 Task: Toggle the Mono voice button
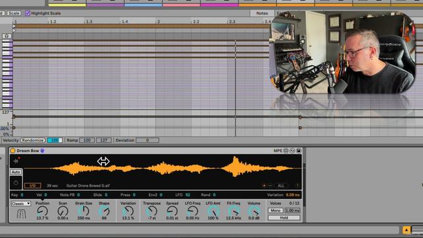pos(276,210)
